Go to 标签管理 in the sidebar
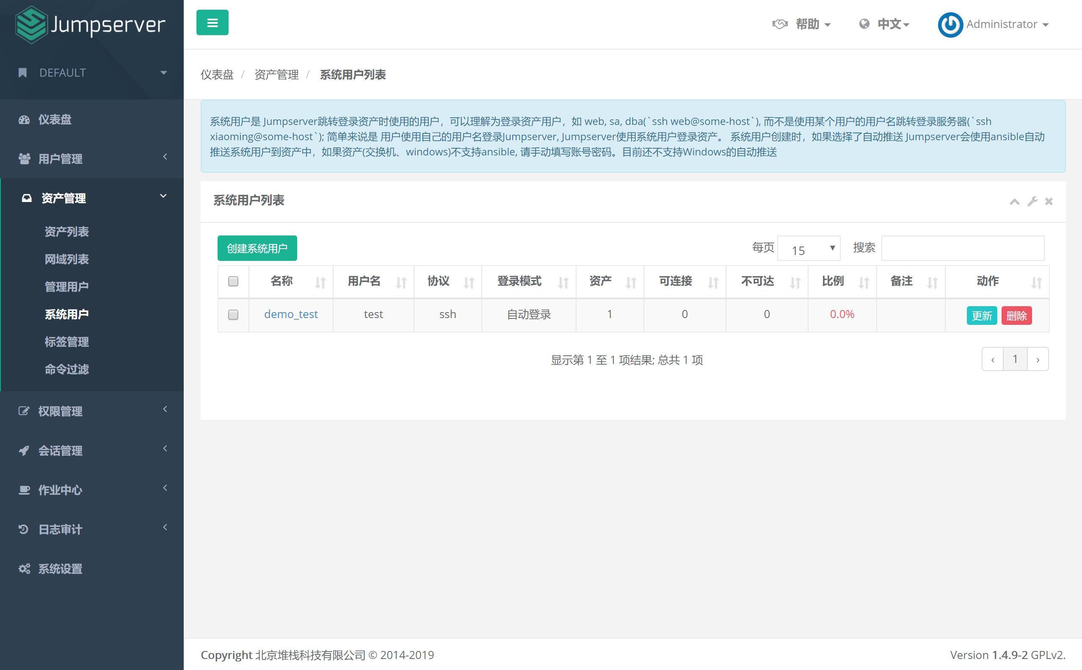1082x670 pixels. click(x=67, y=342)
